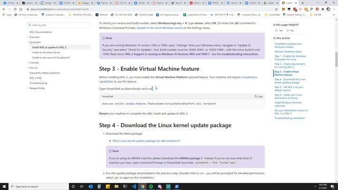Open the CSC430 Grades bookmark
Image resolution: width=338 pixels, height=190 pixels.
click(144, 15)
